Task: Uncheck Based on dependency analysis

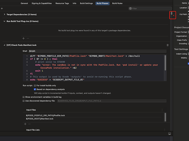Action: click(35, 89)
